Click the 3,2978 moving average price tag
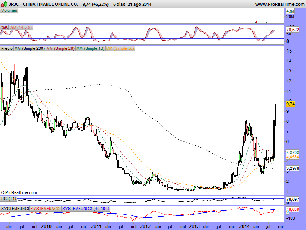This screenshot has width=306, height=230. click(x=293, y=168)
